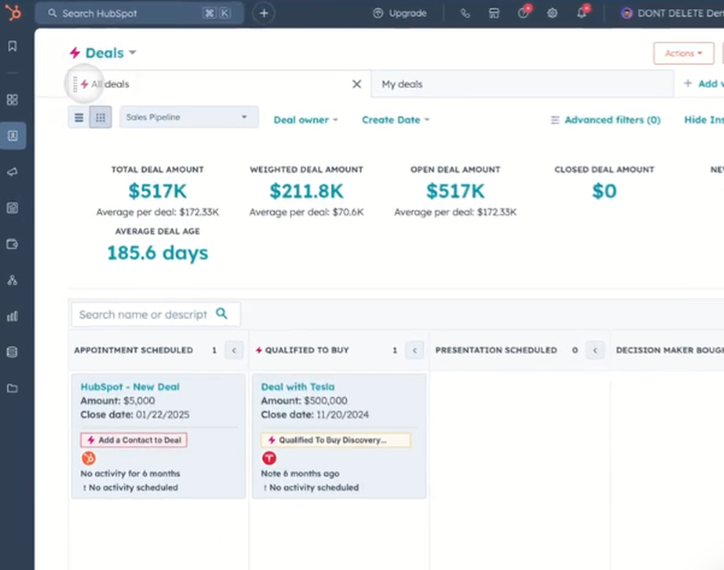Screen dimensions: 724x570
Task: Click the Search HubSpot field
Action: click(139, 13)
